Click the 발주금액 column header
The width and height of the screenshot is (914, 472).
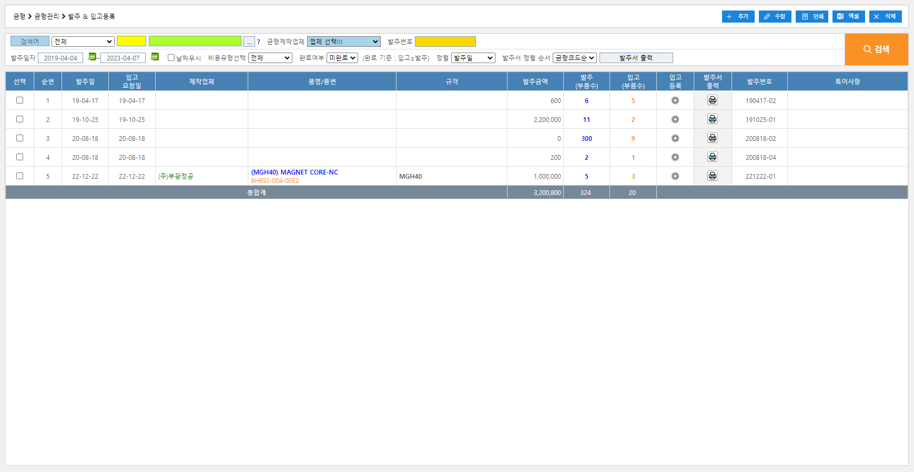[535, 81]
